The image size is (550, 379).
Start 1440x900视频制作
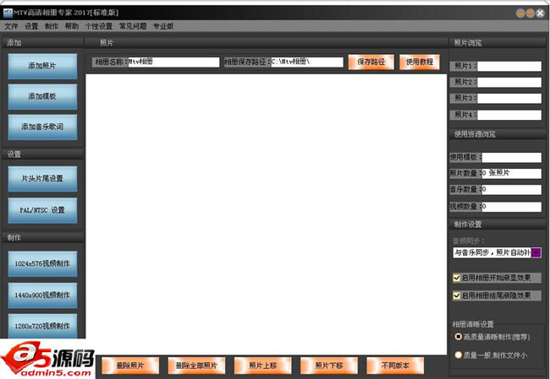pyautogui.click(x=42, y=295)
